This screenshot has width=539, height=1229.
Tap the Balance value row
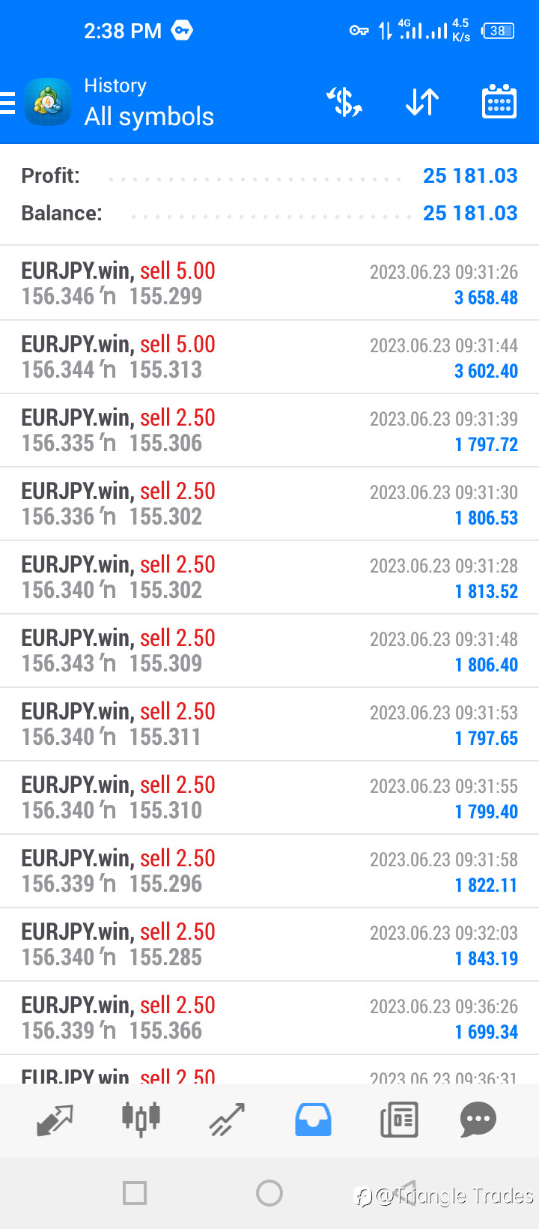[269, 214]
